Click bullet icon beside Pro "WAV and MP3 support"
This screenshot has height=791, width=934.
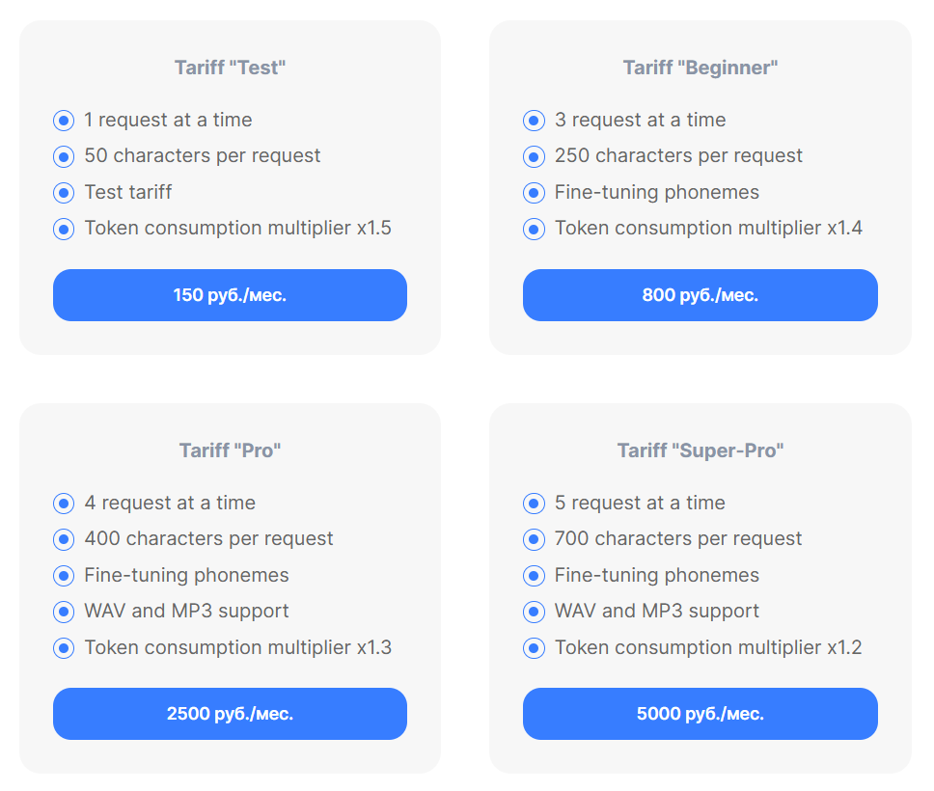click(64, 612)
